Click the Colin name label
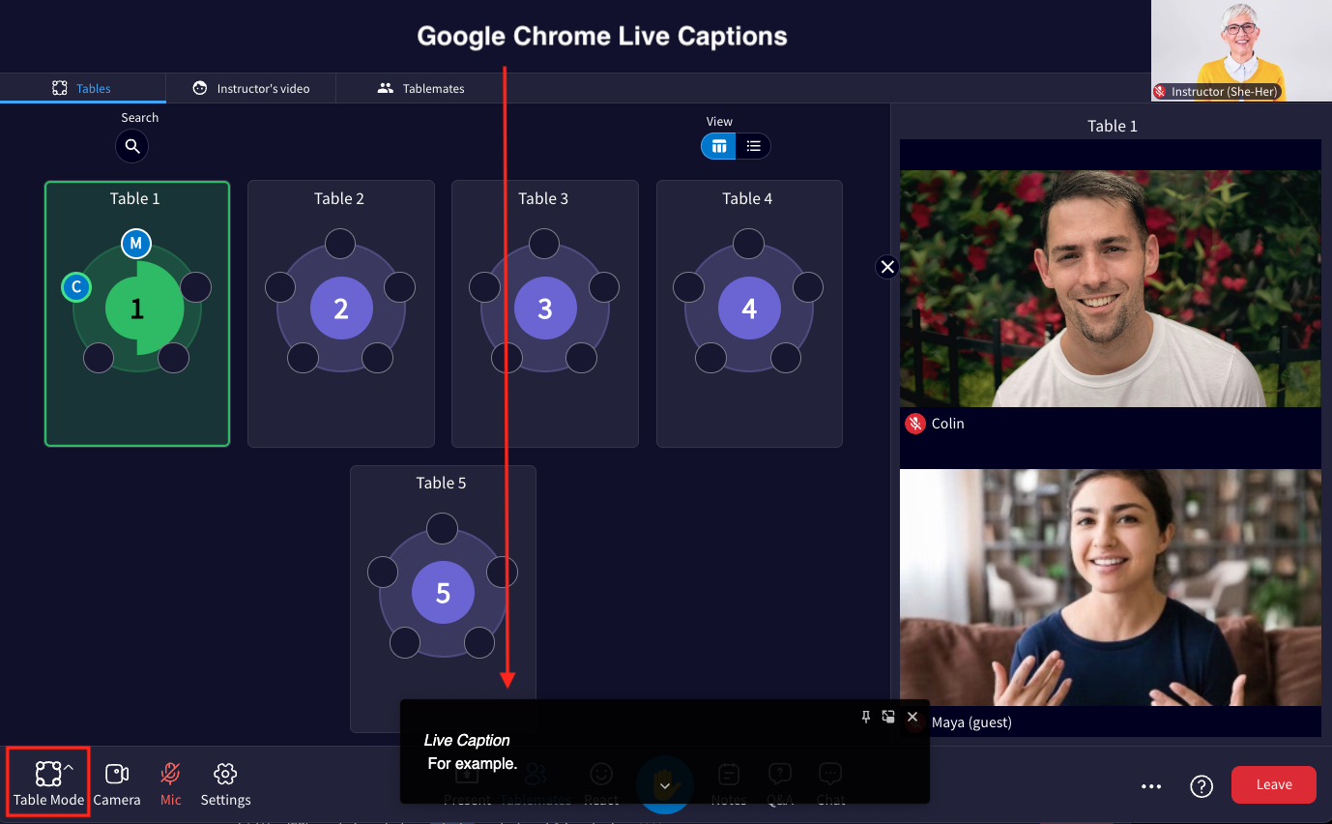1332x824 pixels. (x=947, y=424)
